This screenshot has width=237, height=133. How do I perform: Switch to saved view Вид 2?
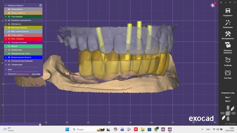(228, 101)
